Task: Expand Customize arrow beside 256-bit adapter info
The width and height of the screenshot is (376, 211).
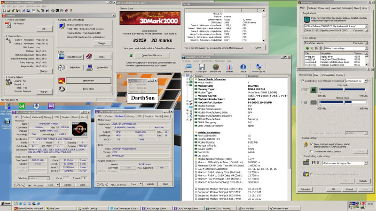Action: tap(367, 30)
